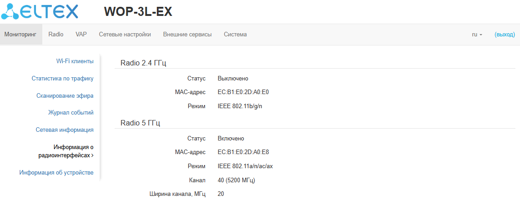This screenshot has height=205, width=520.
Task: Click the MAC address EC:B1:E0:2D:A0:E8
Action: [x=243, y=152]
